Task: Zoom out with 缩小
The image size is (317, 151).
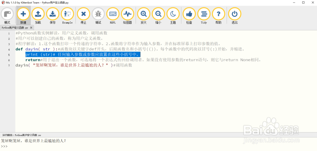Action: [x=158, y=16]
